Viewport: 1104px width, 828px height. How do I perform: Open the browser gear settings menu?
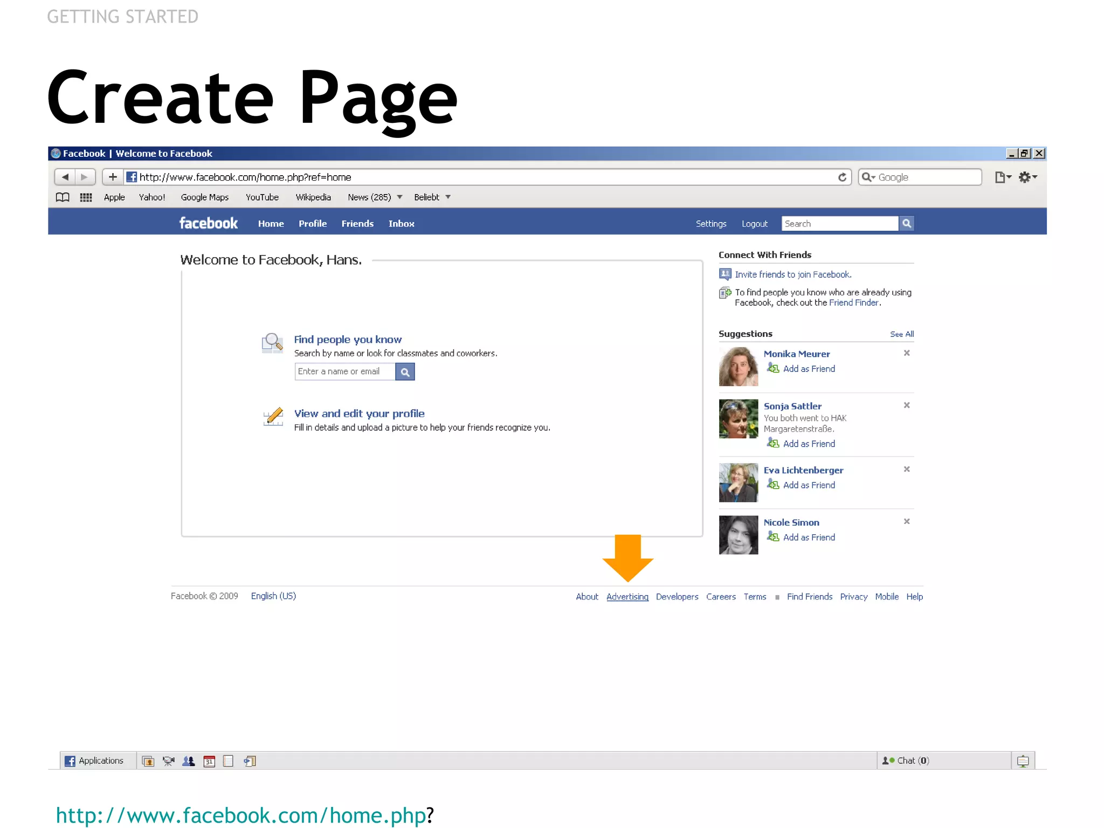1027,177
